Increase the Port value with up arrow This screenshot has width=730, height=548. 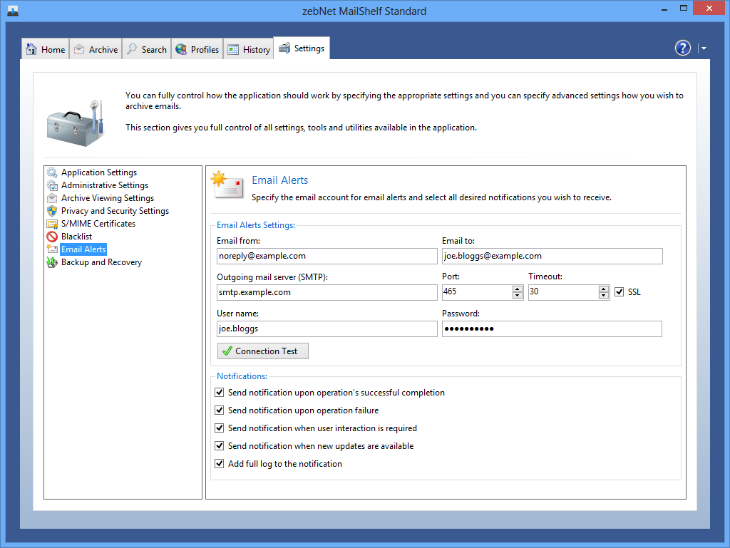tap(518, 289)
